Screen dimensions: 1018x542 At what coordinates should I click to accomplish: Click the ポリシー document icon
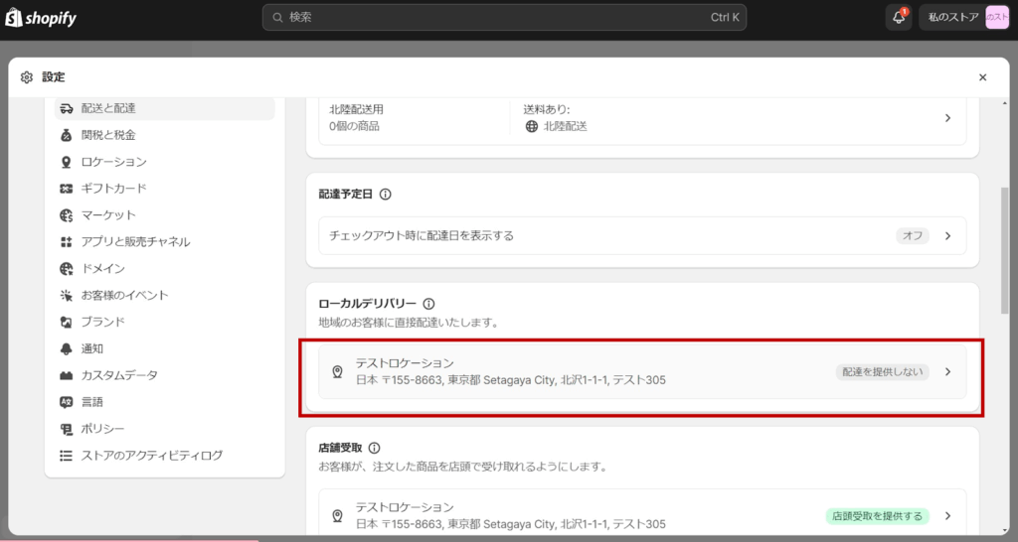67,429
